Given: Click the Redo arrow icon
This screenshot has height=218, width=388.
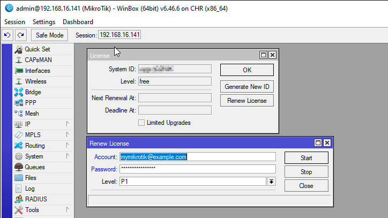Looking at the screenshot, I should [21, 35].
